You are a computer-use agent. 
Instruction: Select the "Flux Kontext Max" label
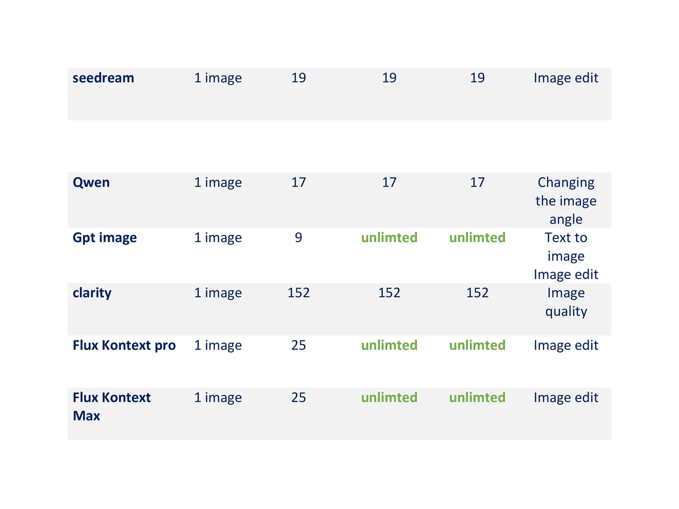point(111,406)
